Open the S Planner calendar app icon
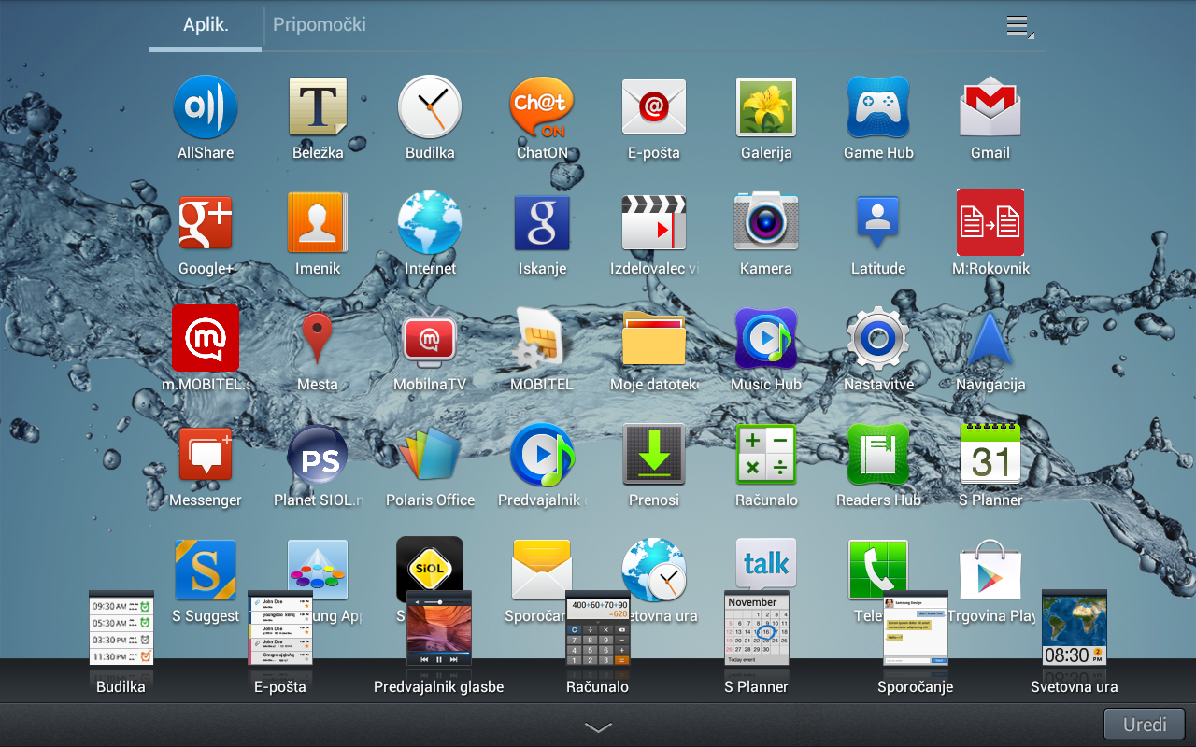 point(990,453)
